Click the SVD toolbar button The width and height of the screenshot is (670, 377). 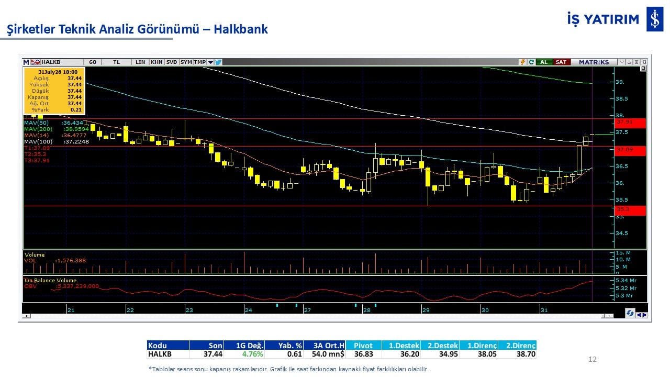pos(172,62)
